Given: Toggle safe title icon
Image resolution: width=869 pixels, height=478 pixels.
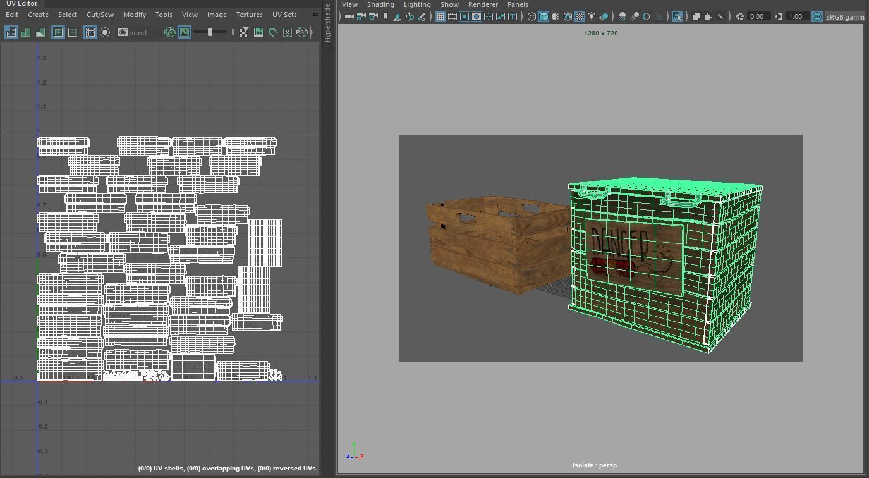Looking at the screenshot, I should coord(513,16).
